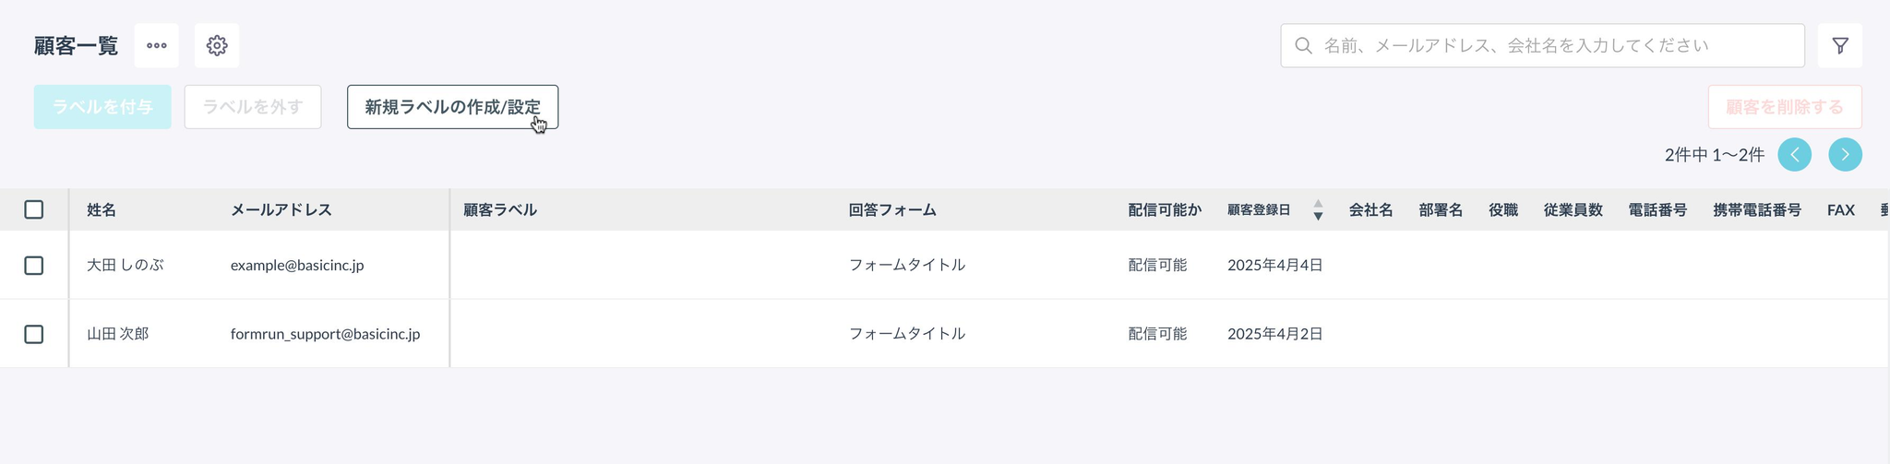Image resolution: width=1890 pixels, height=464 pixels.
Task: Go to previous page with left chevron
Action: click(1795, 154)
